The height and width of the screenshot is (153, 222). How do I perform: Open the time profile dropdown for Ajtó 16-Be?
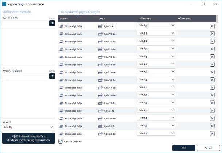click(x=156, y=79)
